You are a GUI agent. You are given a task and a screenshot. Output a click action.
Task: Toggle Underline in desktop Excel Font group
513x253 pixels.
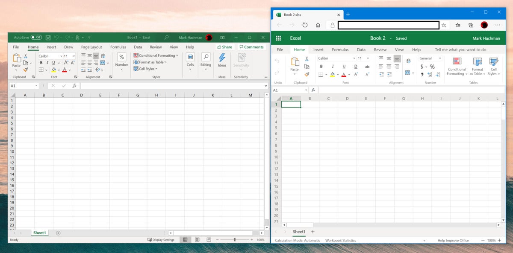pyautogui.click(x=53, y=63)
